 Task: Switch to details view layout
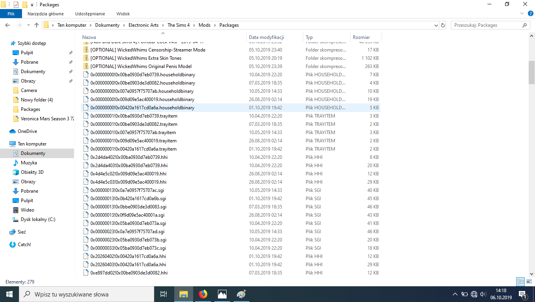pos(520,282)
